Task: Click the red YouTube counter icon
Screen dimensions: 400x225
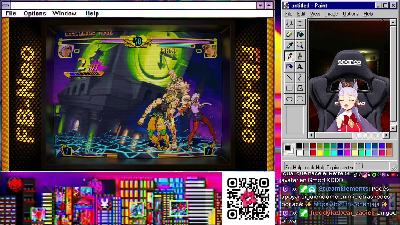Action: pyautogui.click(x=393, y=175)
